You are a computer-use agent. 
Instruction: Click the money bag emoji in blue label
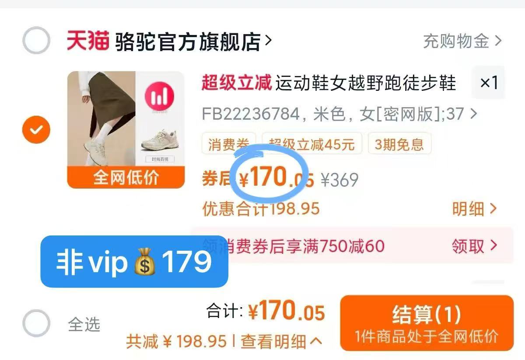144,261
